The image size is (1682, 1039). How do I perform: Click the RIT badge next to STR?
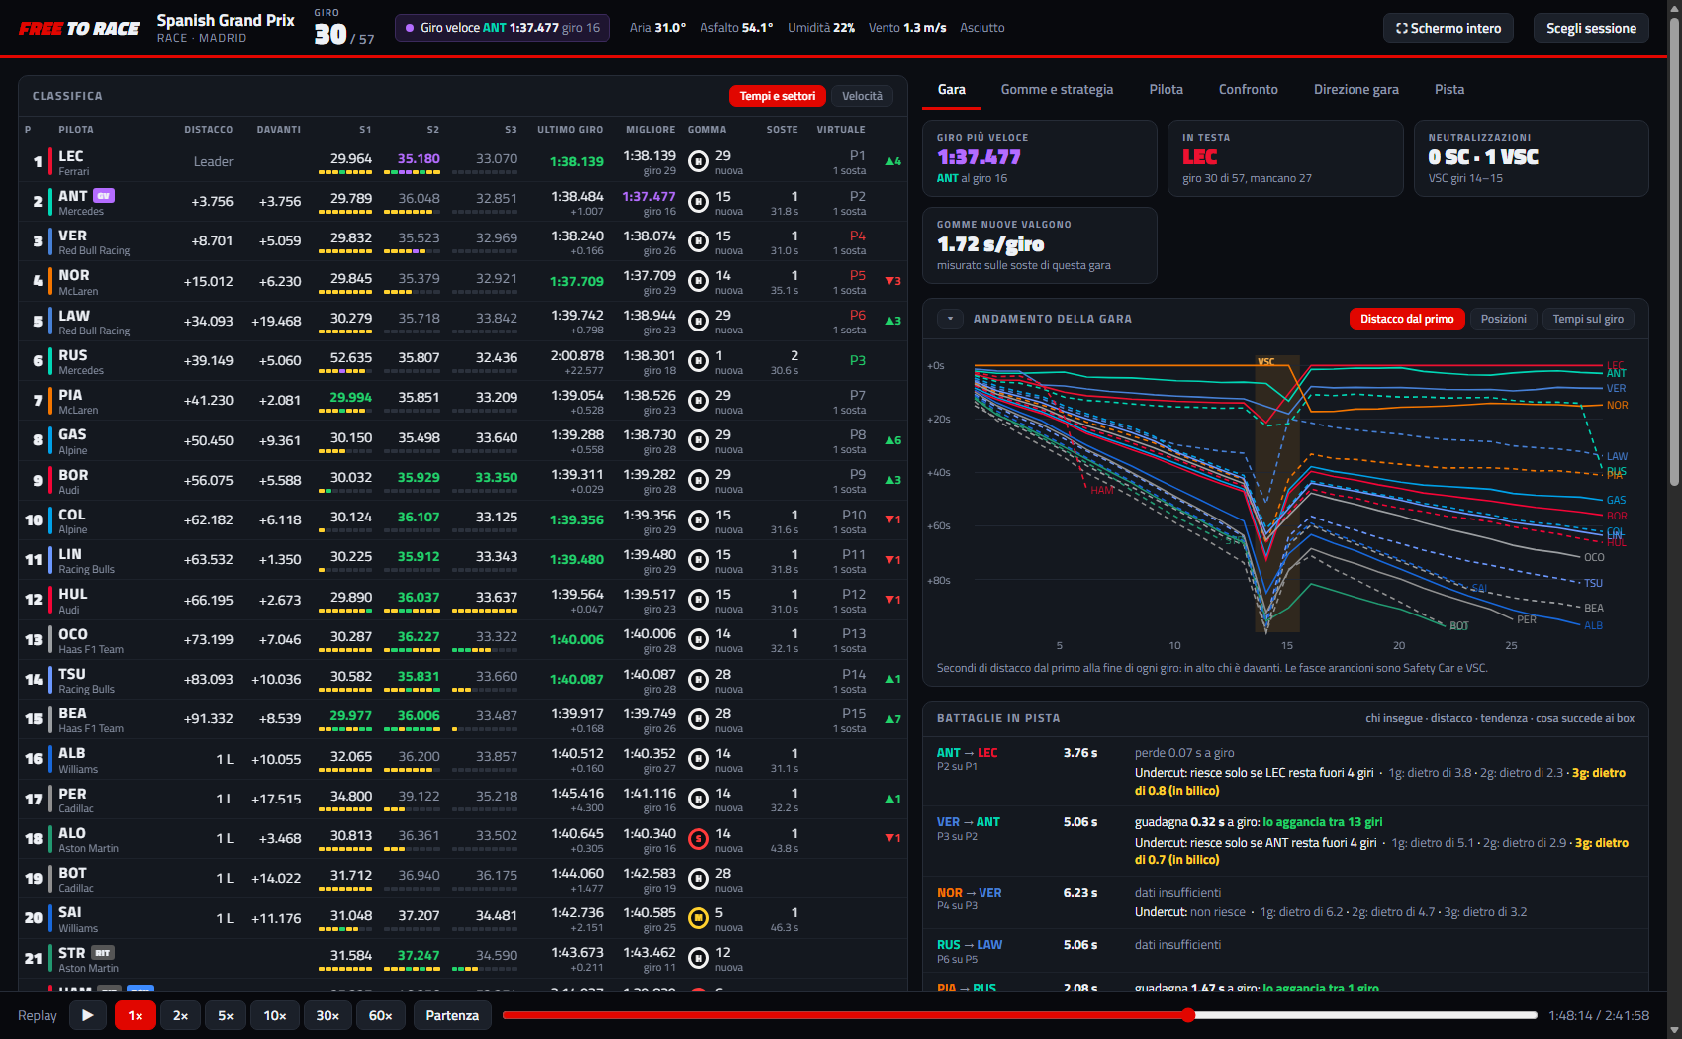click(103, 953)
